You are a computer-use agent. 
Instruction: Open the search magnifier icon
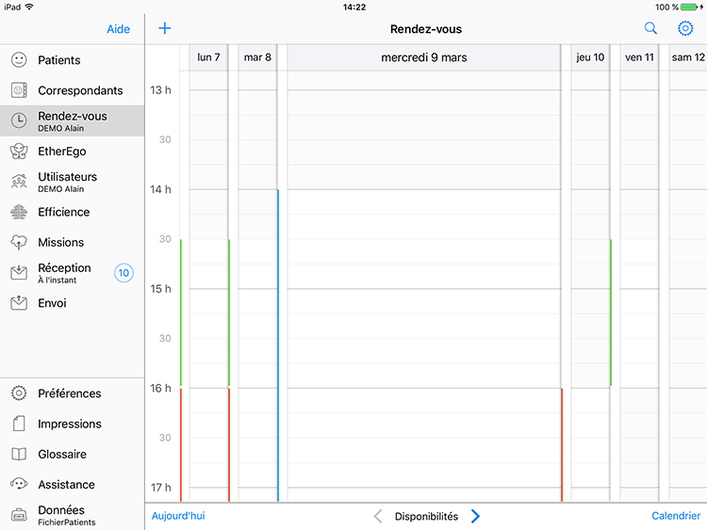coord(650,29)
